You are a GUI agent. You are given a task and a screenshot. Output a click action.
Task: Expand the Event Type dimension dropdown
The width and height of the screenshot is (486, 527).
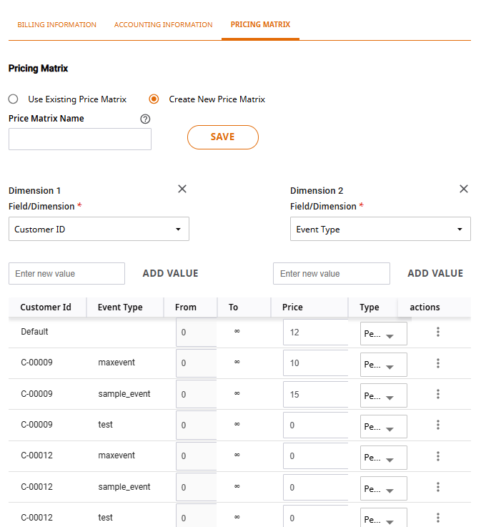pyautogui.click(x=380, y=229)
